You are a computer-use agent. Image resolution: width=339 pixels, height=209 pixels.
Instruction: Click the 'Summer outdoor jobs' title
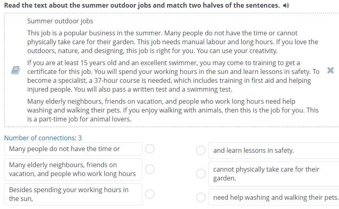(60, 21)
